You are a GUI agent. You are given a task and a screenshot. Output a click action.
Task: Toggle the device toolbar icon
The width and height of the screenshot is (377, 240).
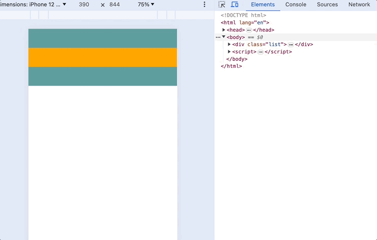click(x=234, y=5)
